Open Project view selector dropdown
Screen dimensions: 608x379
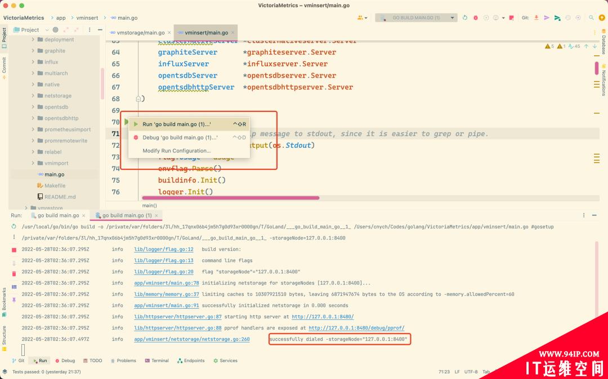pyautogui.click(x=30, y=30)
